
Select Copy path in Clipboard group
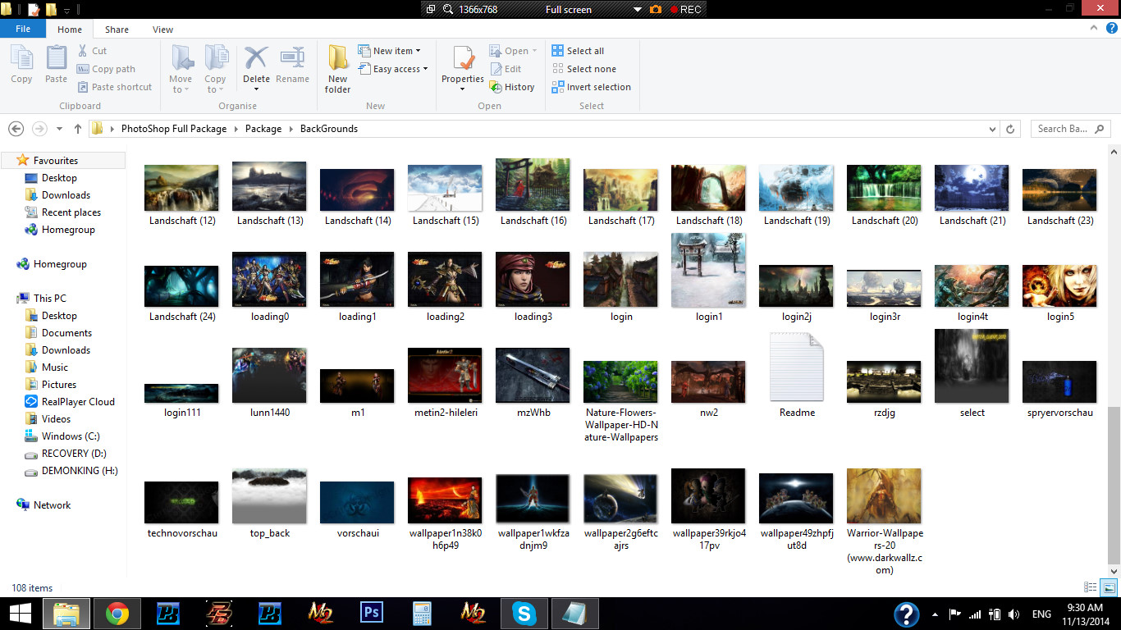[107, 69]
